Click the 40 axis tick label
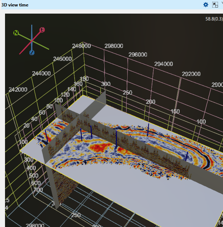The height and width of the screenshot is (227, 223). [x=34, y=119]
